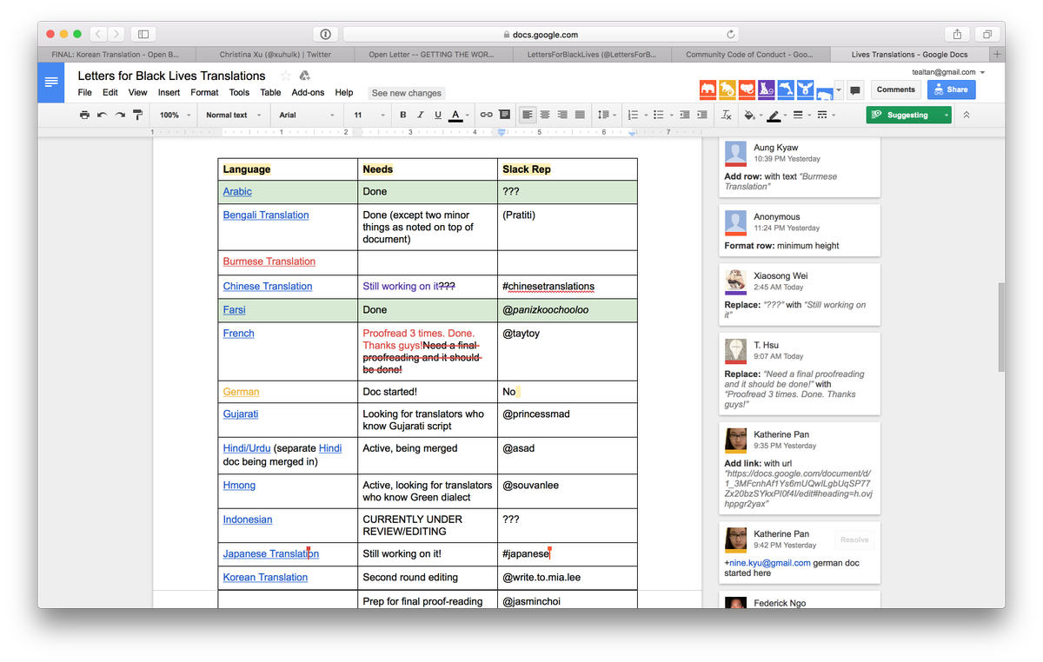Open the border width dropdown

tap(801, 115)
